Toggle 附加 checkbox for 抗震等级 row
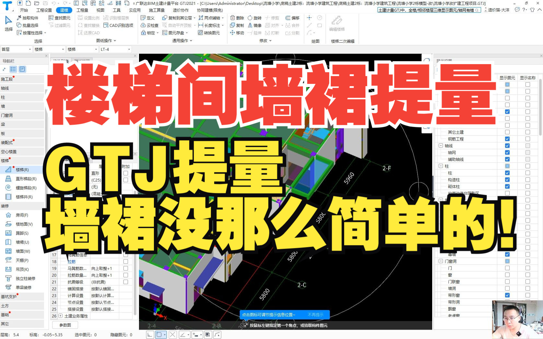 pyautogui.click(x=125, y=282)
